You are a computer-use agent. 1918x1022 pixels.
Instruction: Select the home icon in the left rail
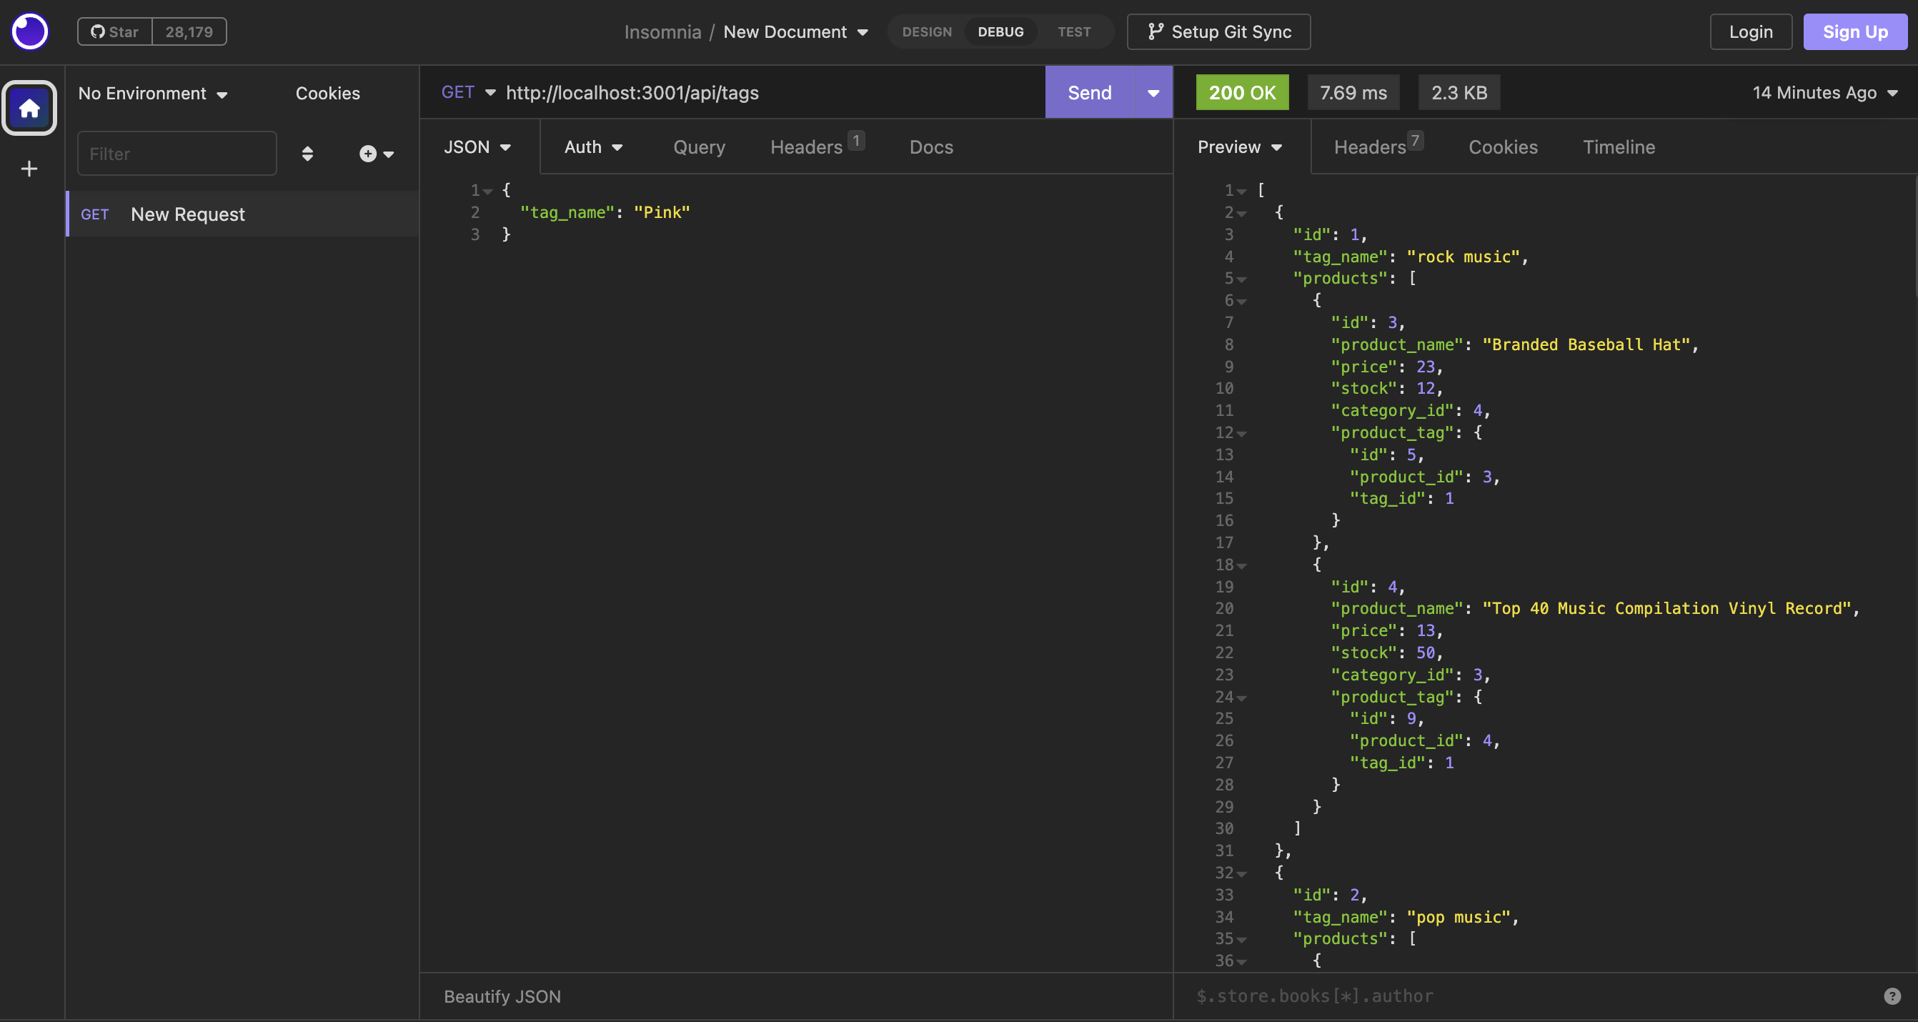pyautogui.click(x=29, y=108)
